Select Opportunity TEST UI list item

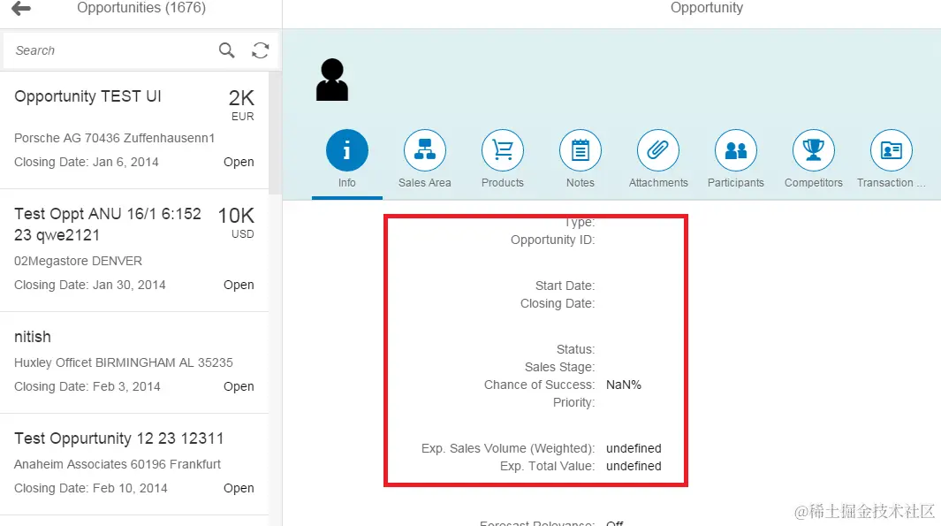[x=133, y=130]
